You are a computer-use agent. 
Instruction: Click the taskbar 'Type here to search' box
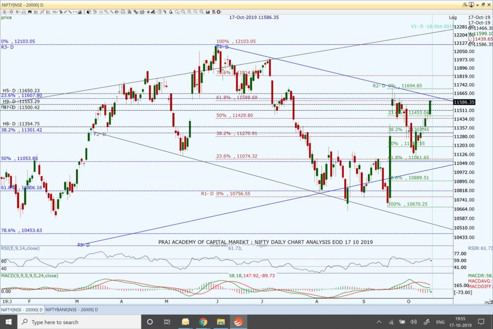78,322
